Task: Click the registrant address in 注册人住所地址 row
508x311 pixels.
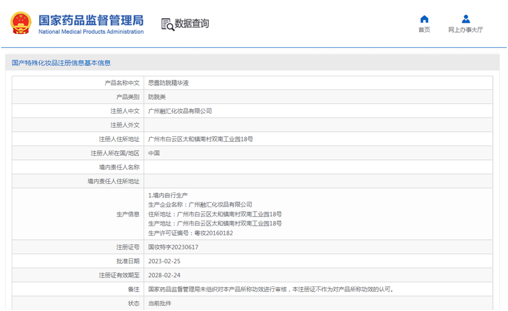Action: (201, 139)
